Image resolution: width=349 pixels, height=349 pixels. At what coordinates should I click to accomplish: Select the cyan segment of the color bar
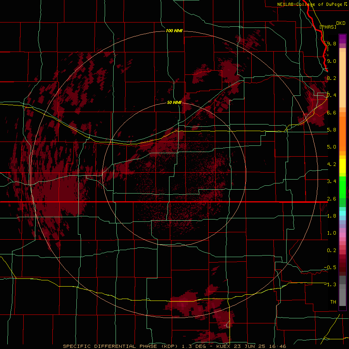342,213
